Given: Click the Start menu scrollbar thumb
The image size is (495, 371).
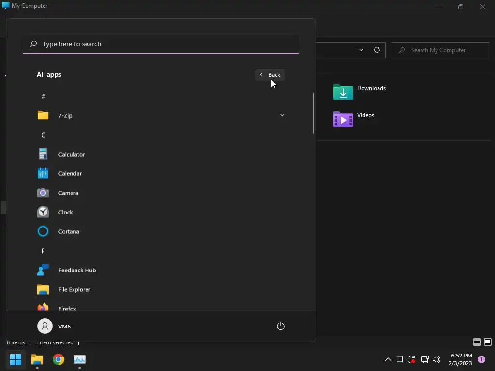Looking at the screenshot, I should pyautogui.click(x=313, y=113).
